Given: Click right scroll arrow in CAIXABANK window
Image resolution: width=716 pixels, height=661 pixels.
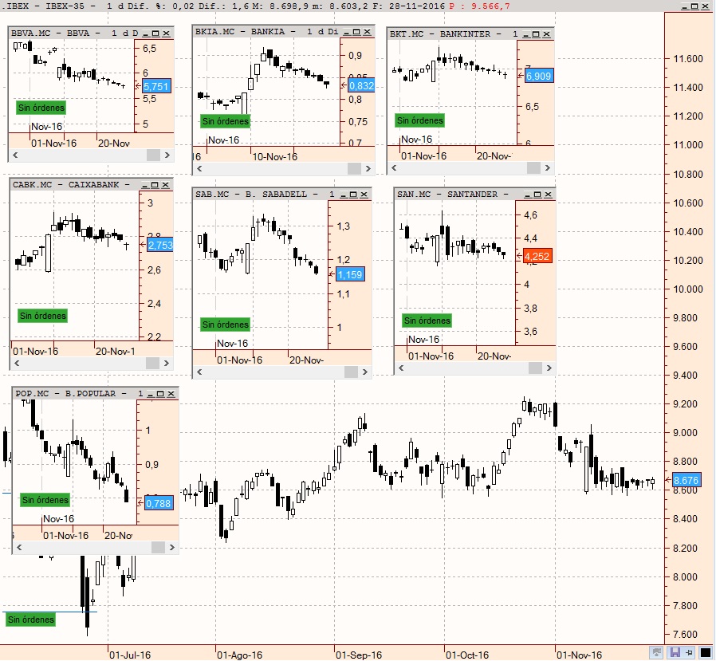Looking at the screenshot, I should point(166,363).
